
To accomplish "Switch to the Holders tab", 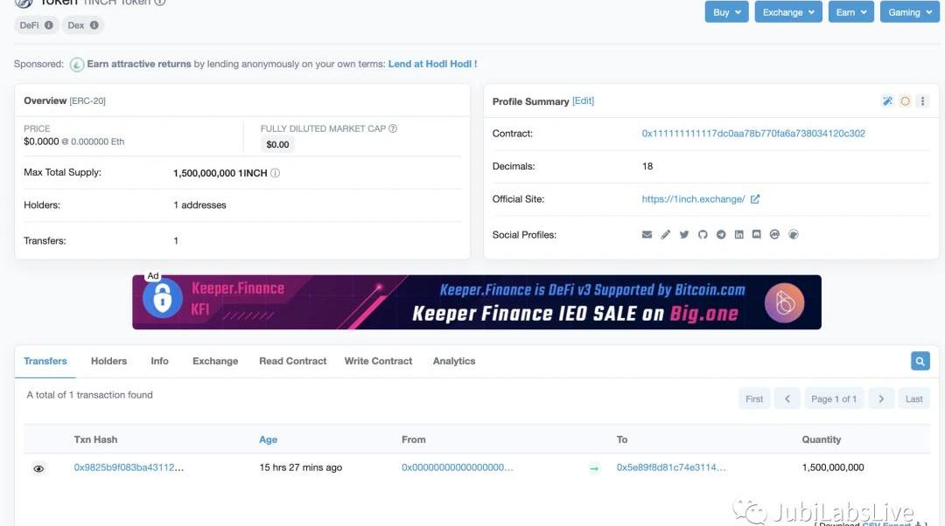I will (x=108, y=361).
